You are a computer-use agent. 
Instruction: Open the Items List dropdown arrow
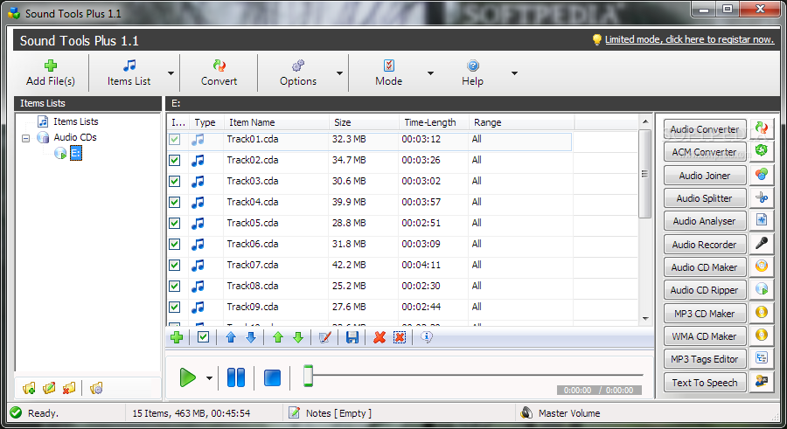click(171, 73)
